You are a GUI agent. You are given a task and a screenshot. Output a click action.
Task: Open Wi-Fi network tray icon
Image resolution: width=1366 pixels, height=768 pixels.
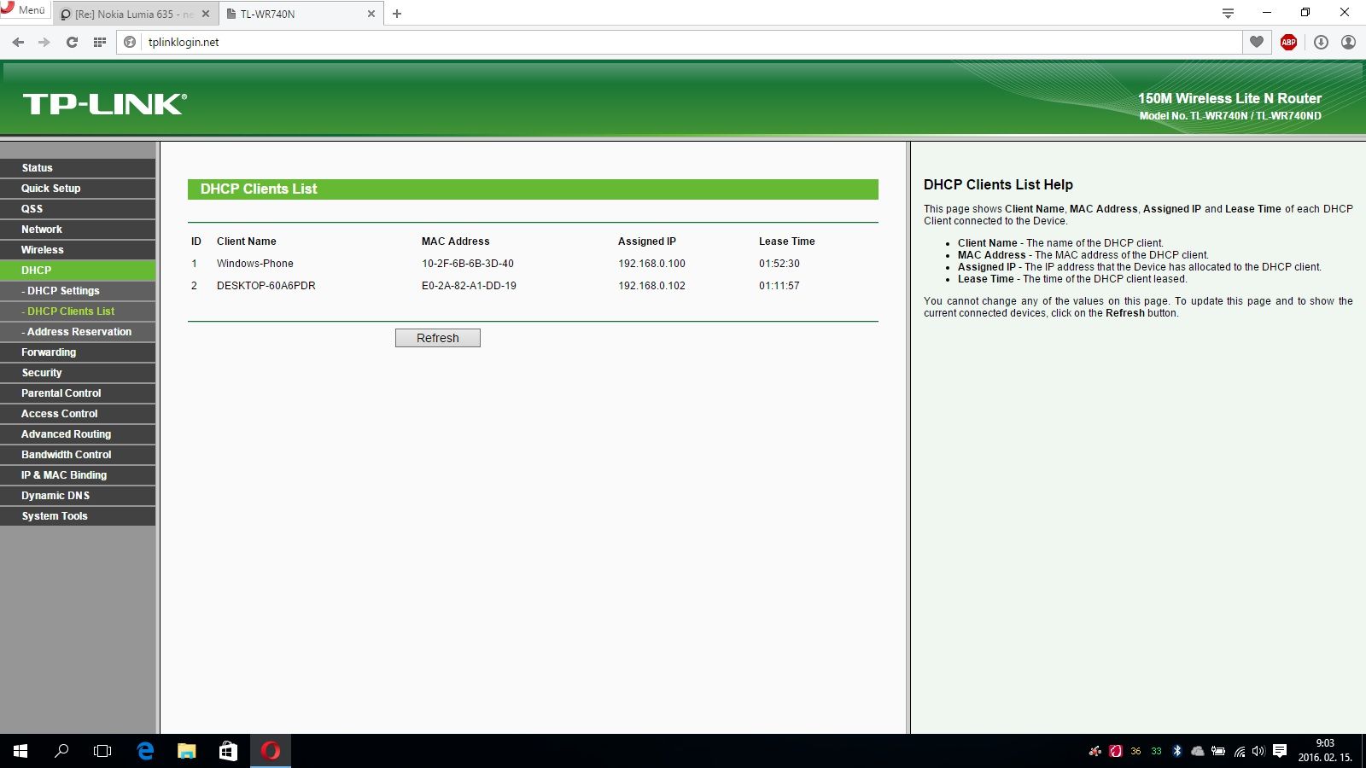point(1240,751)
